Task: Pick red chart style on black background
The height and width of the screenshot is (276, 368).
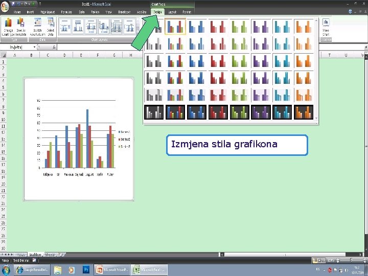Action: point(218,112)
